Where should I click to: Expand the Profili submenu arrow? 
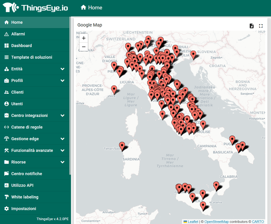(x=62, y=81)
